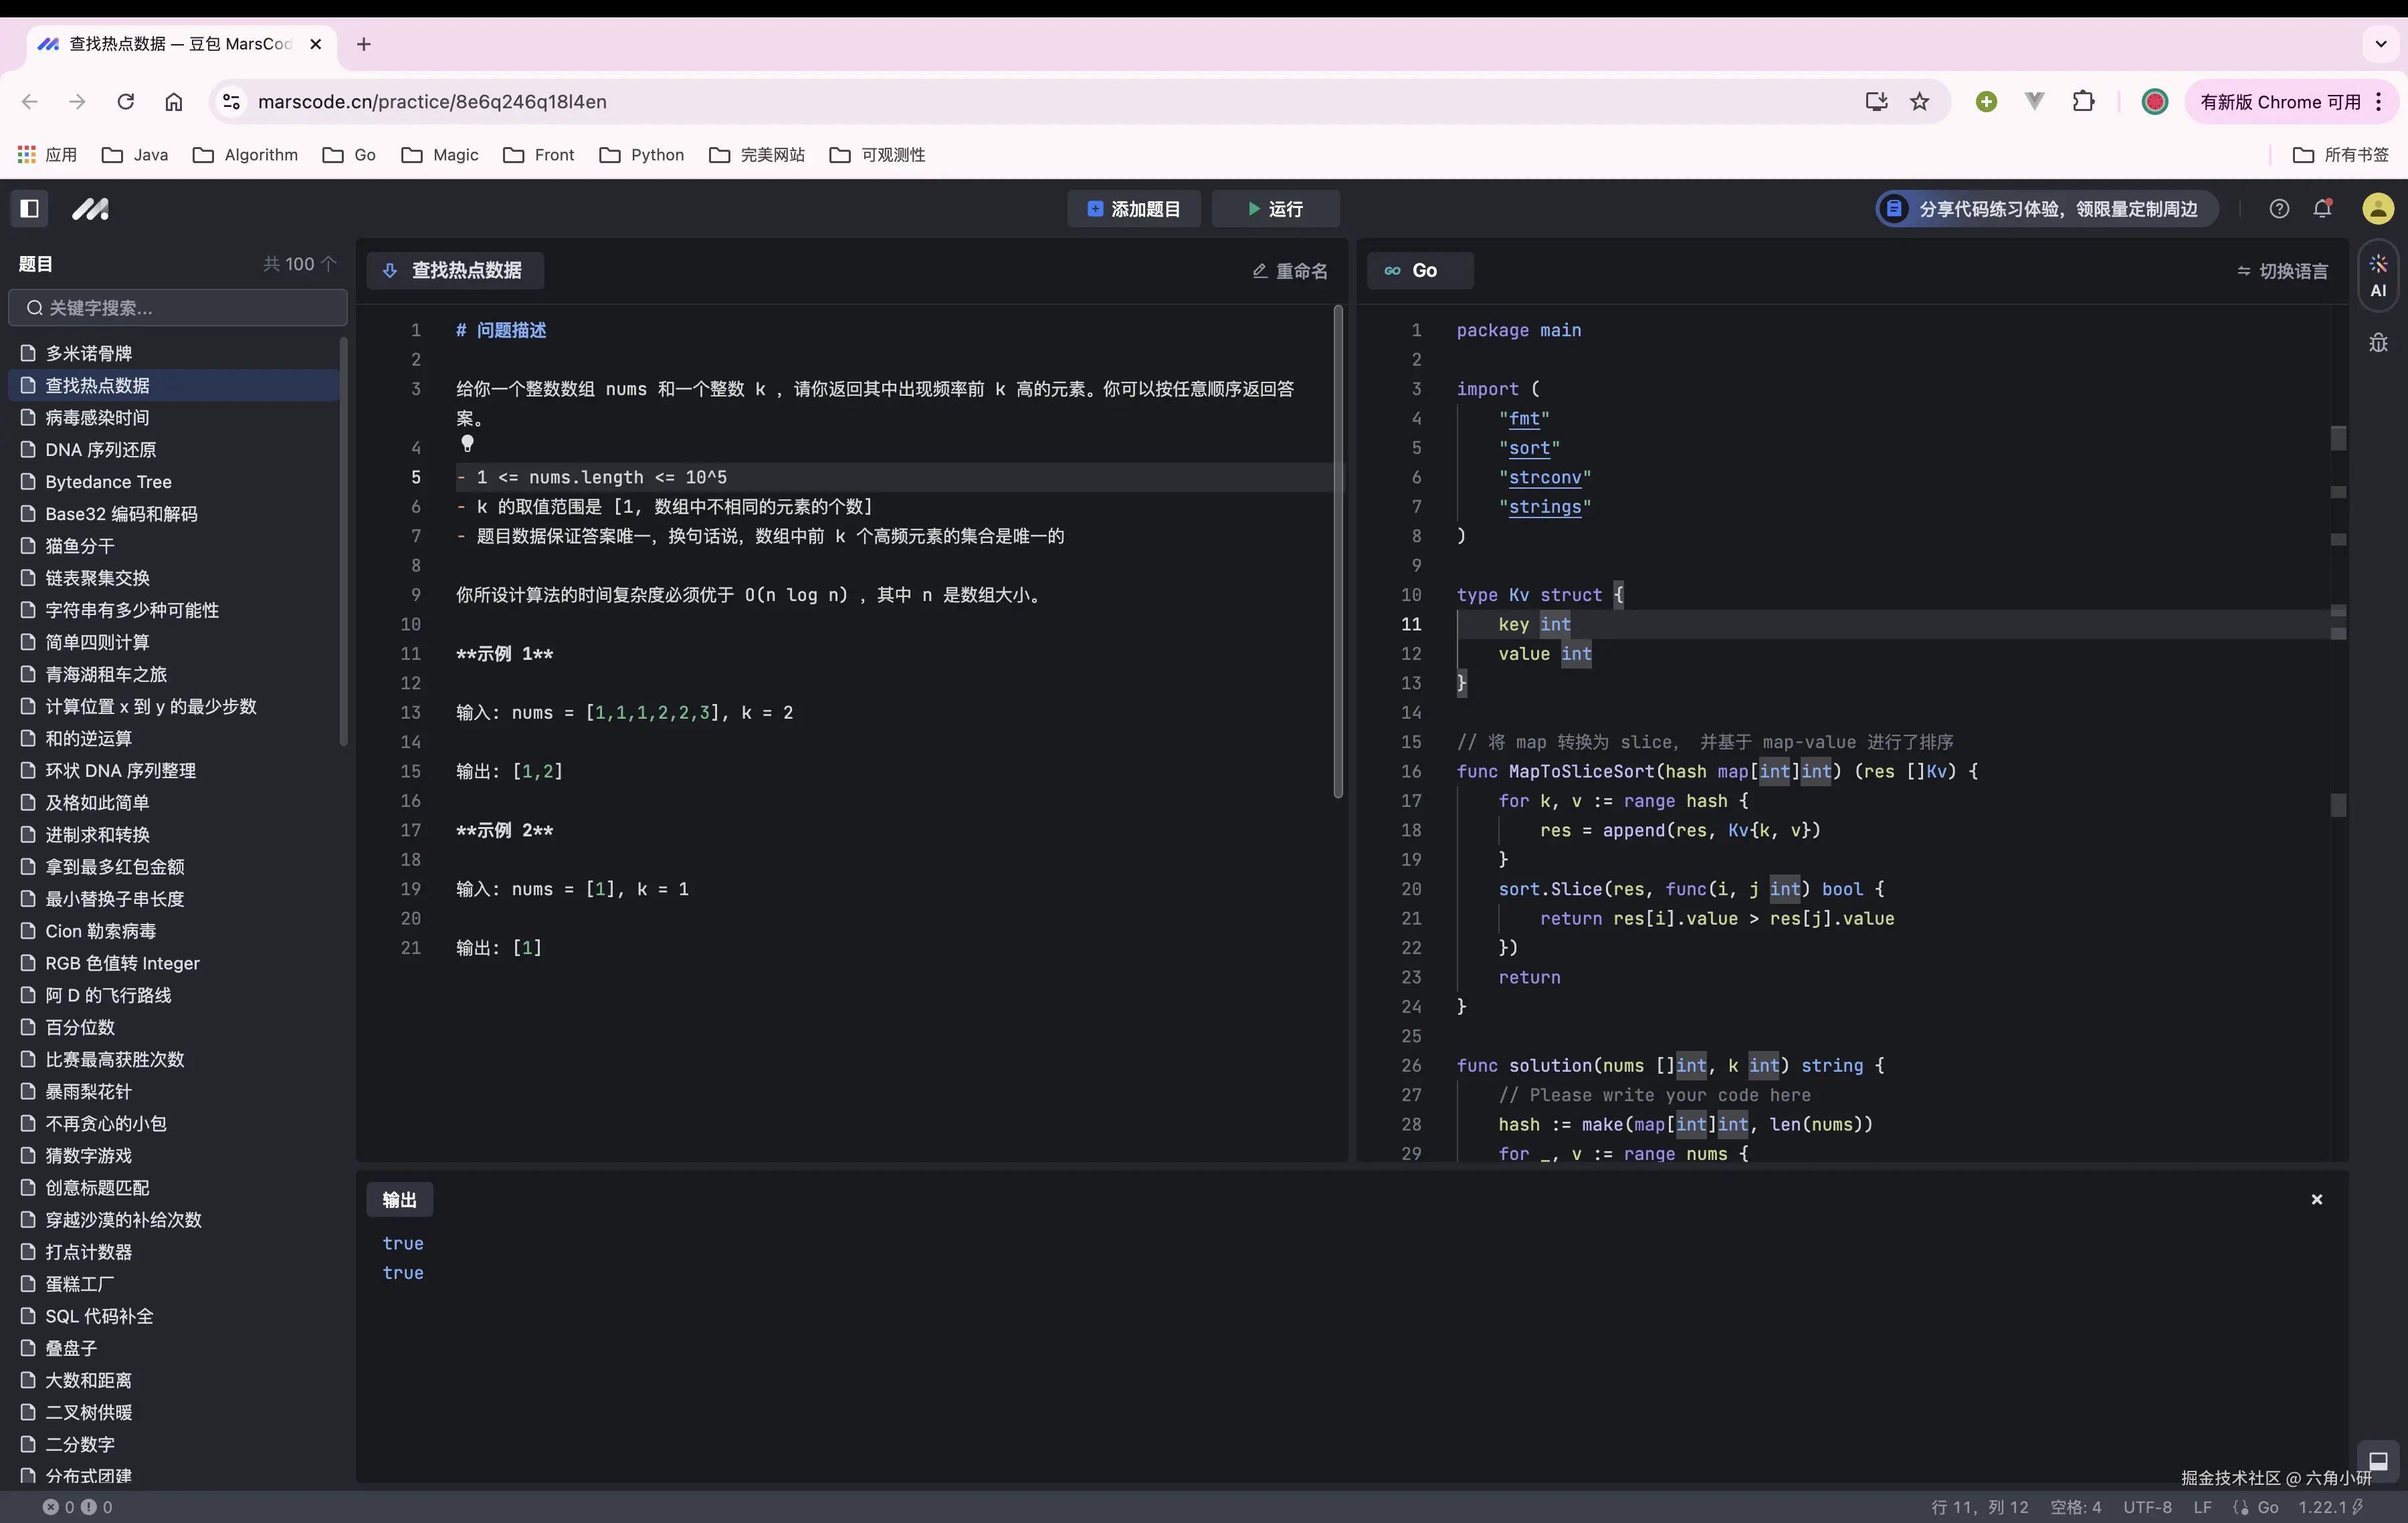Click the MarsCode logo icon
The image size is (2408, 1523).
pos(90,209)
